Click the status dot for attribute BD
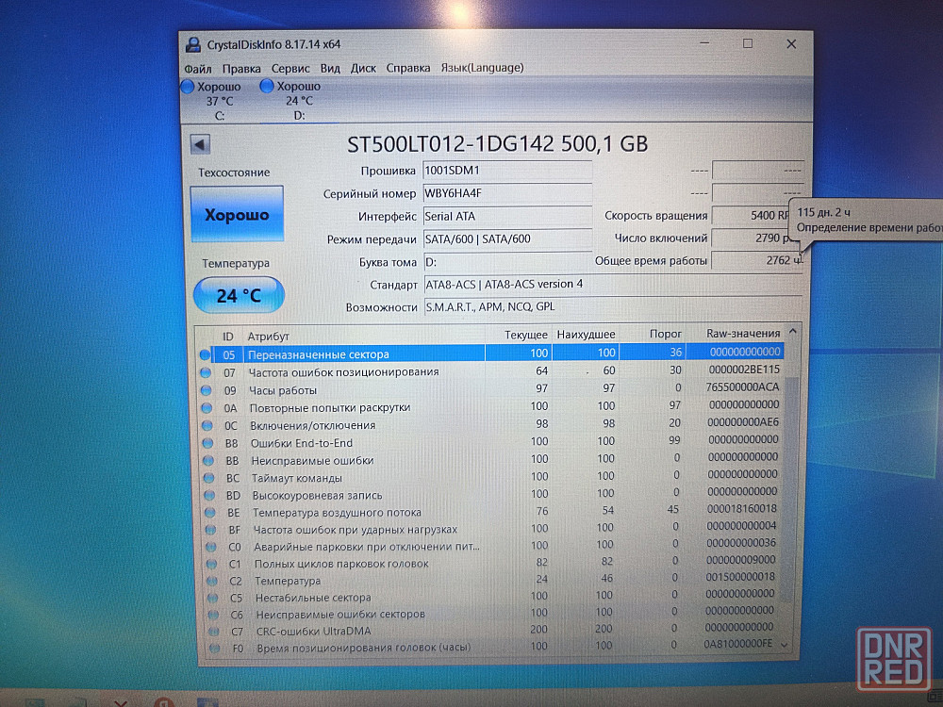Image resolution: width=943 pixels, height=707 pixels. tap(210, 496)
